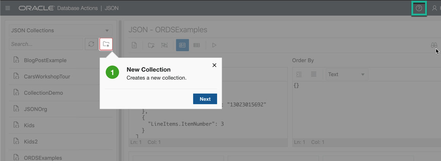
Task: Open the hamburger navigation menu
Action: coord(8,8)
